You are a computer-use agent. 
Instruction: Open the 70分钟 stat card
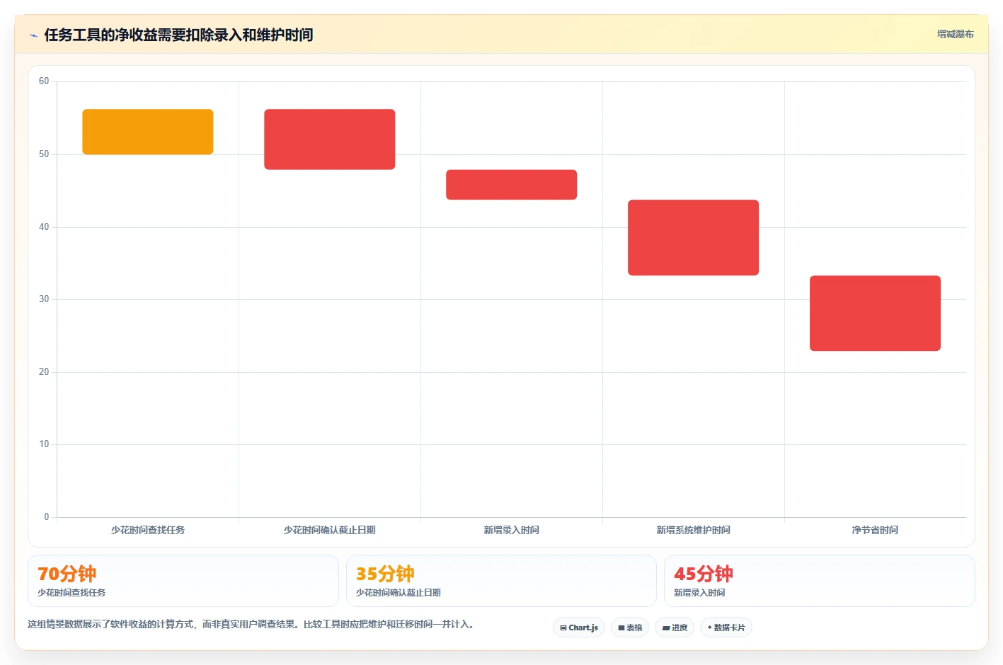pos(183,581)
